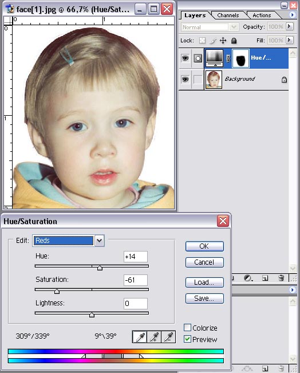
Task: Click Layers palette scroll up arrow
Action: pos(293,53)
